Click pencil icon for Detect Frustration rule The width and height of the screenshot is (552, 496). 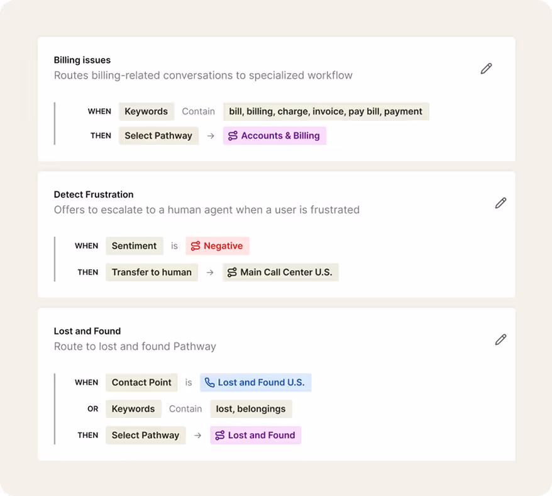[500, 203]
